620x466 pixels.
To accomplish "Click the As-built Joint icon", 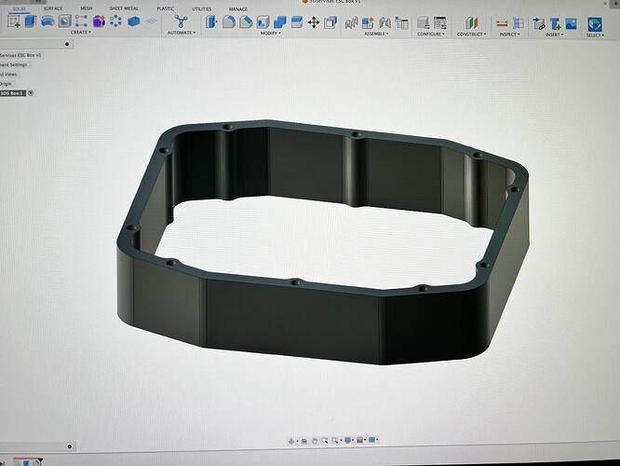I will tap(384, 23).
